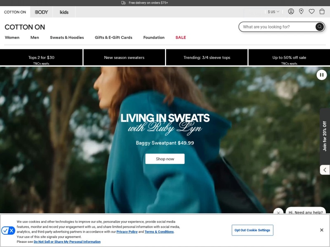Open the Join for 20% Off tab

pos(325,136)
